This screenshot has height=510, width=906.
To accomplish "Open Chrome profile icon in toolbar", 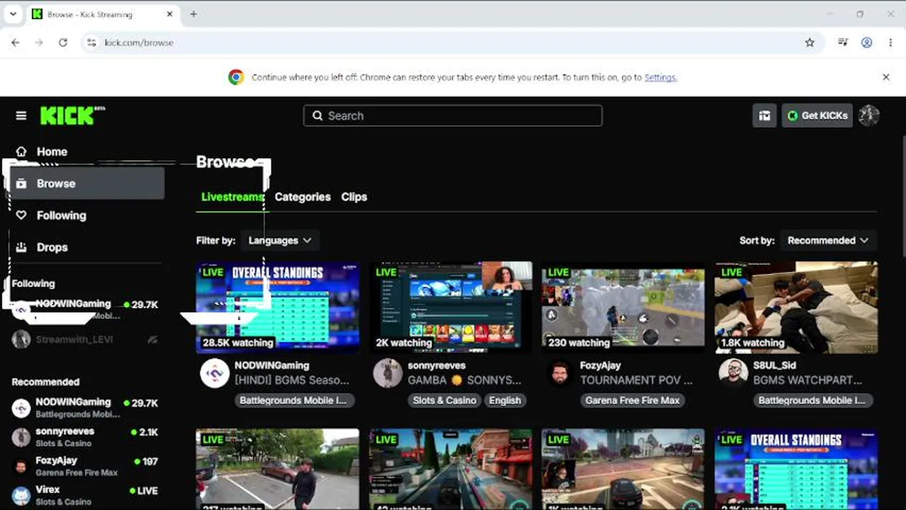I will point(866,42).
